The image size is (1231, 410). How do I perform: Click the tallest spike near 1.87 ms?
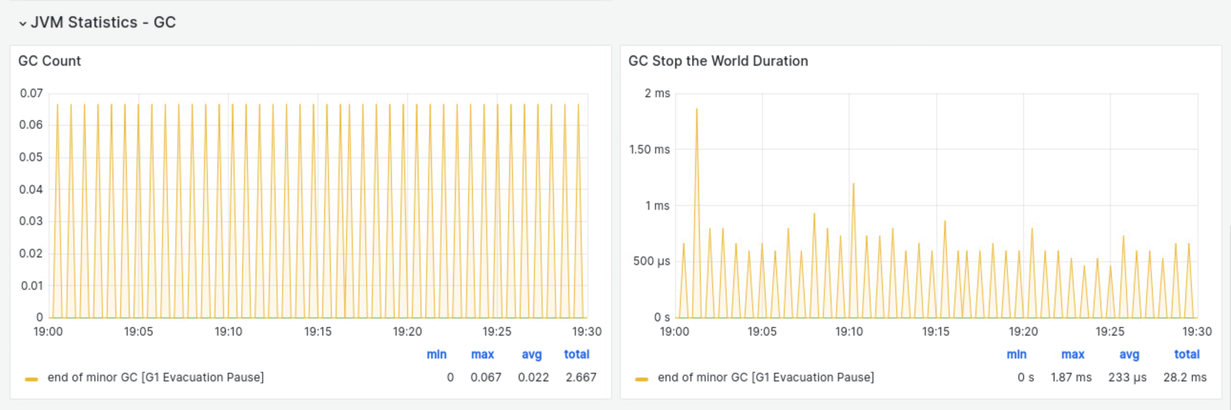697,109
